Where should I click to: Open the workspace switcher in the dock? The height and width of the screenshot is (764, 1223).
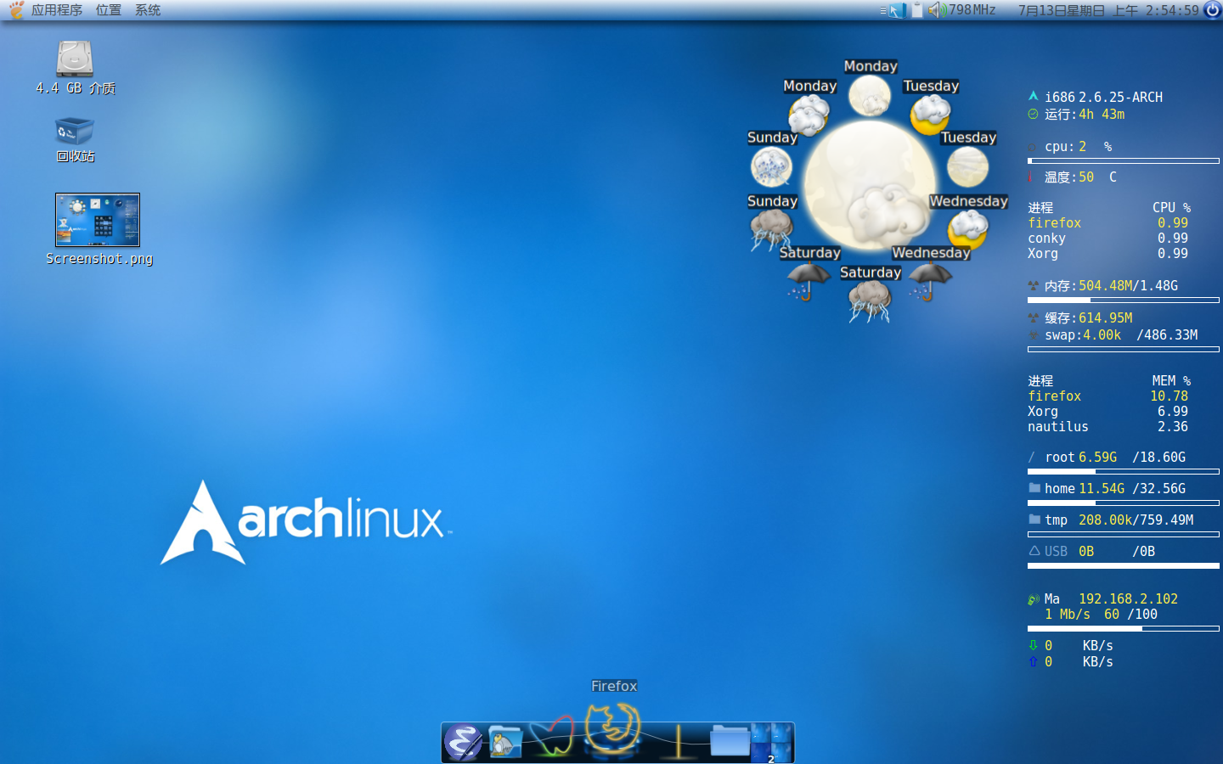(x=772, y=743)
